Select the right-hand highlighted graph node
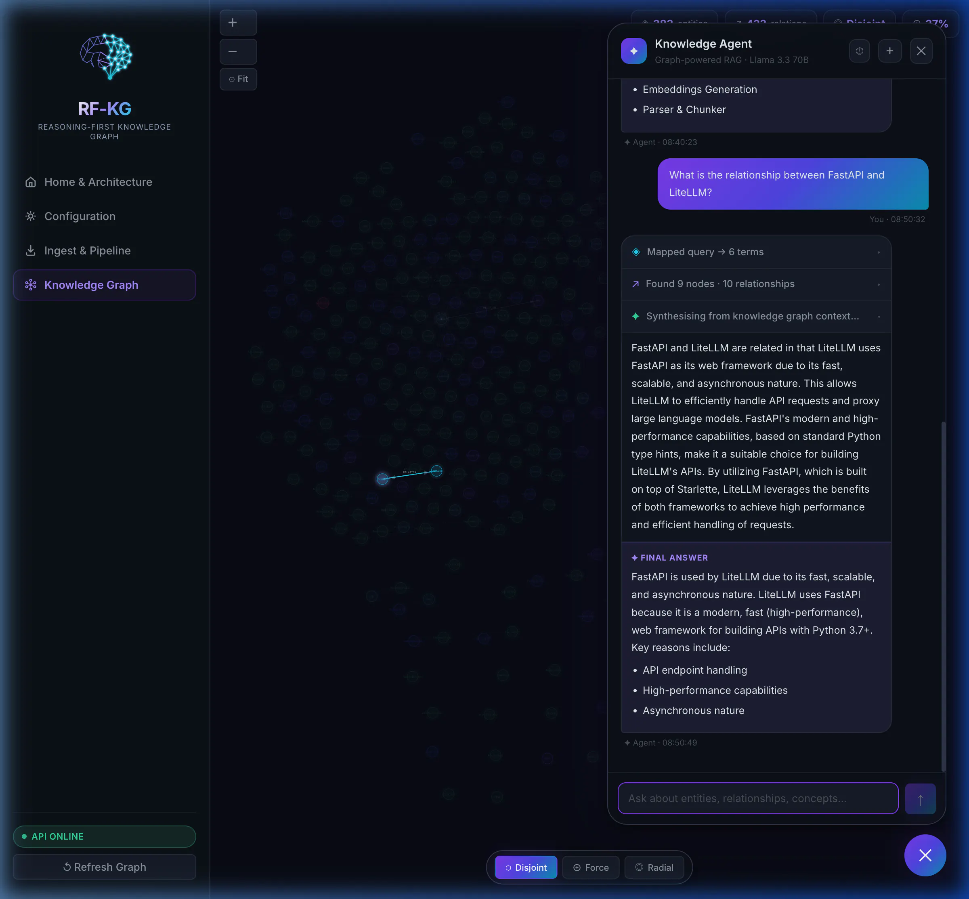The image size is (969, 899). tap(436, 471)
